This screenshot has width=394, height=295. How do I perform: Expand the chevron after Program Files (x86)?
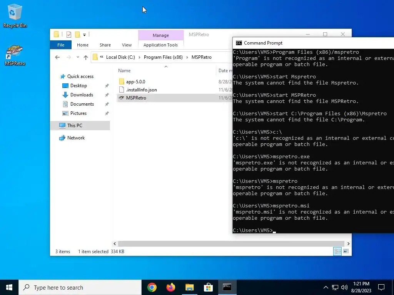[x=187, y=57]
